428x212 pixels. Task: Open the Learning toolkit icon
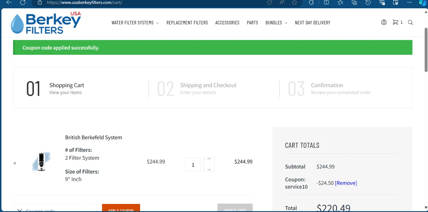coord(396,2)
